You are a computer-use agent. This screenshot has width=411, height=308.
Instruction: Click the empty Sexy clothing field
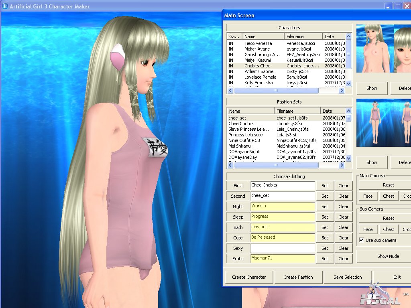pos(283,248)
